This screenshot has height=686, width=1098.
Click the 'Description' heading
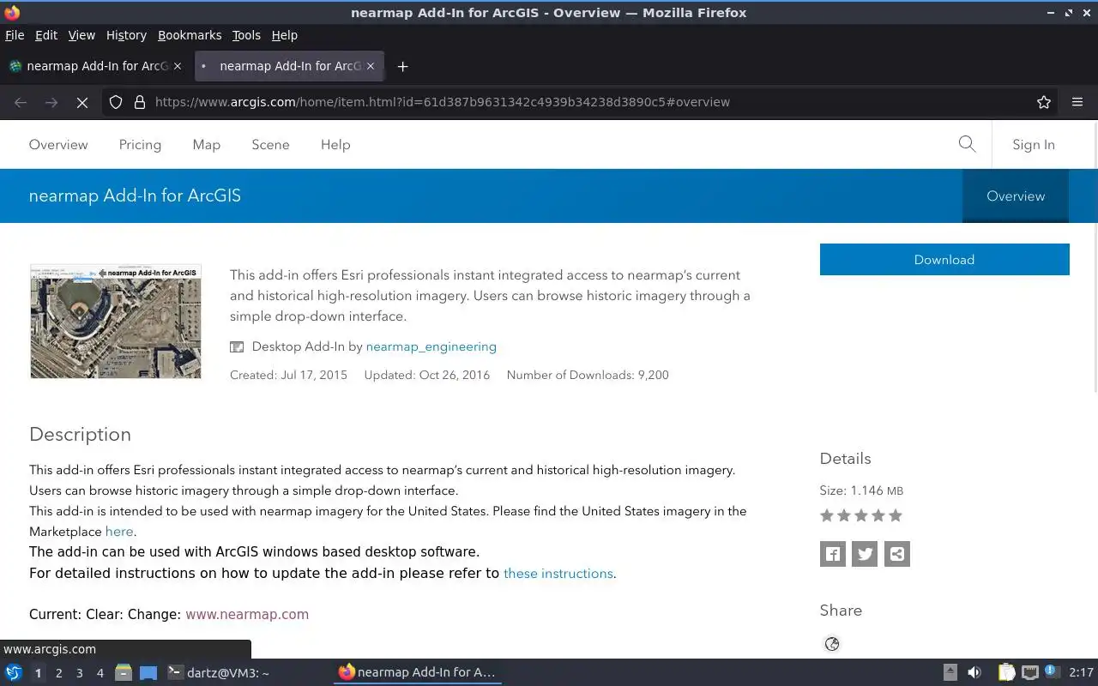click(x=80, y=435)
